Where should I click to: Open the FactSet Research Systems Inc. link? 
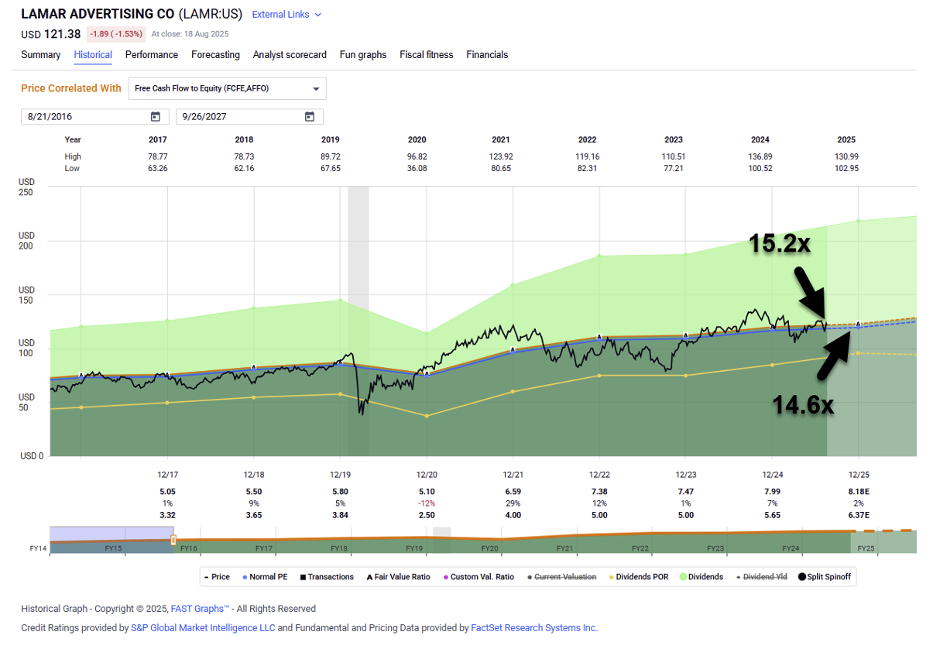pos(534,628)
